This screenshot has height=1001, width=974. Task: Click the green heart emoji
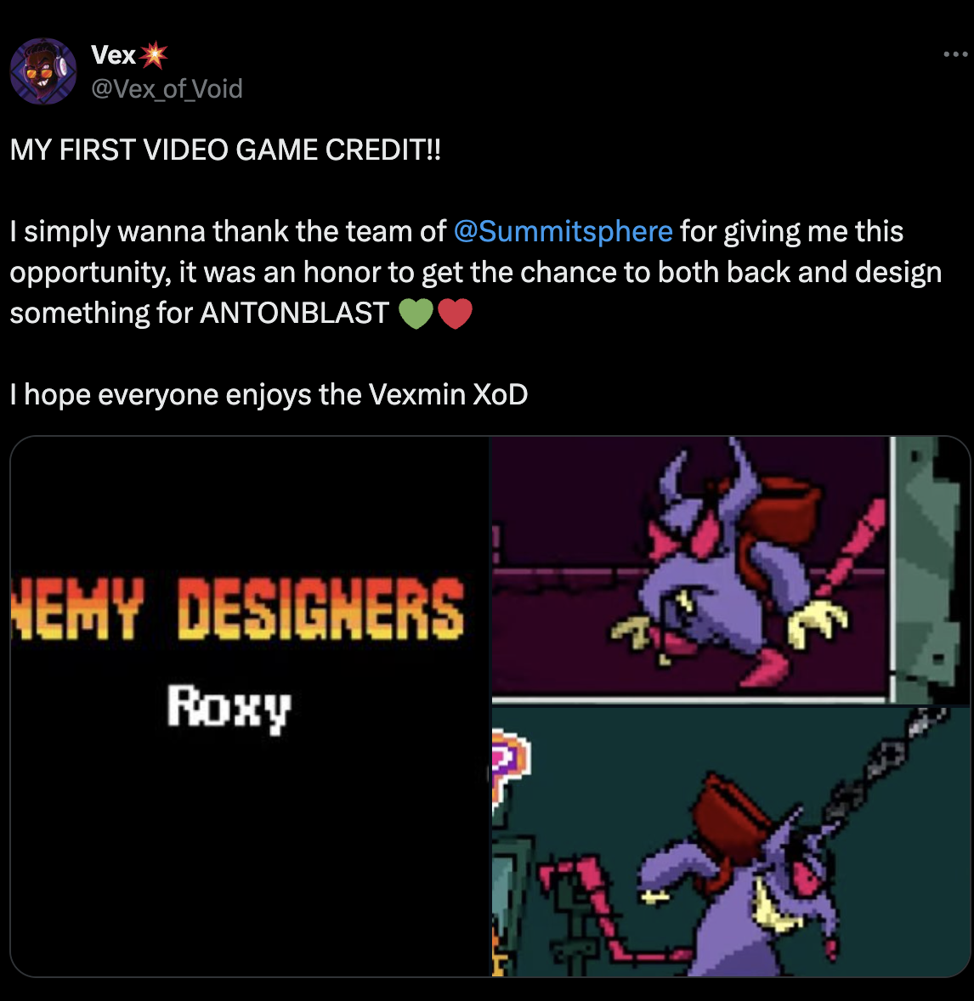416,314
